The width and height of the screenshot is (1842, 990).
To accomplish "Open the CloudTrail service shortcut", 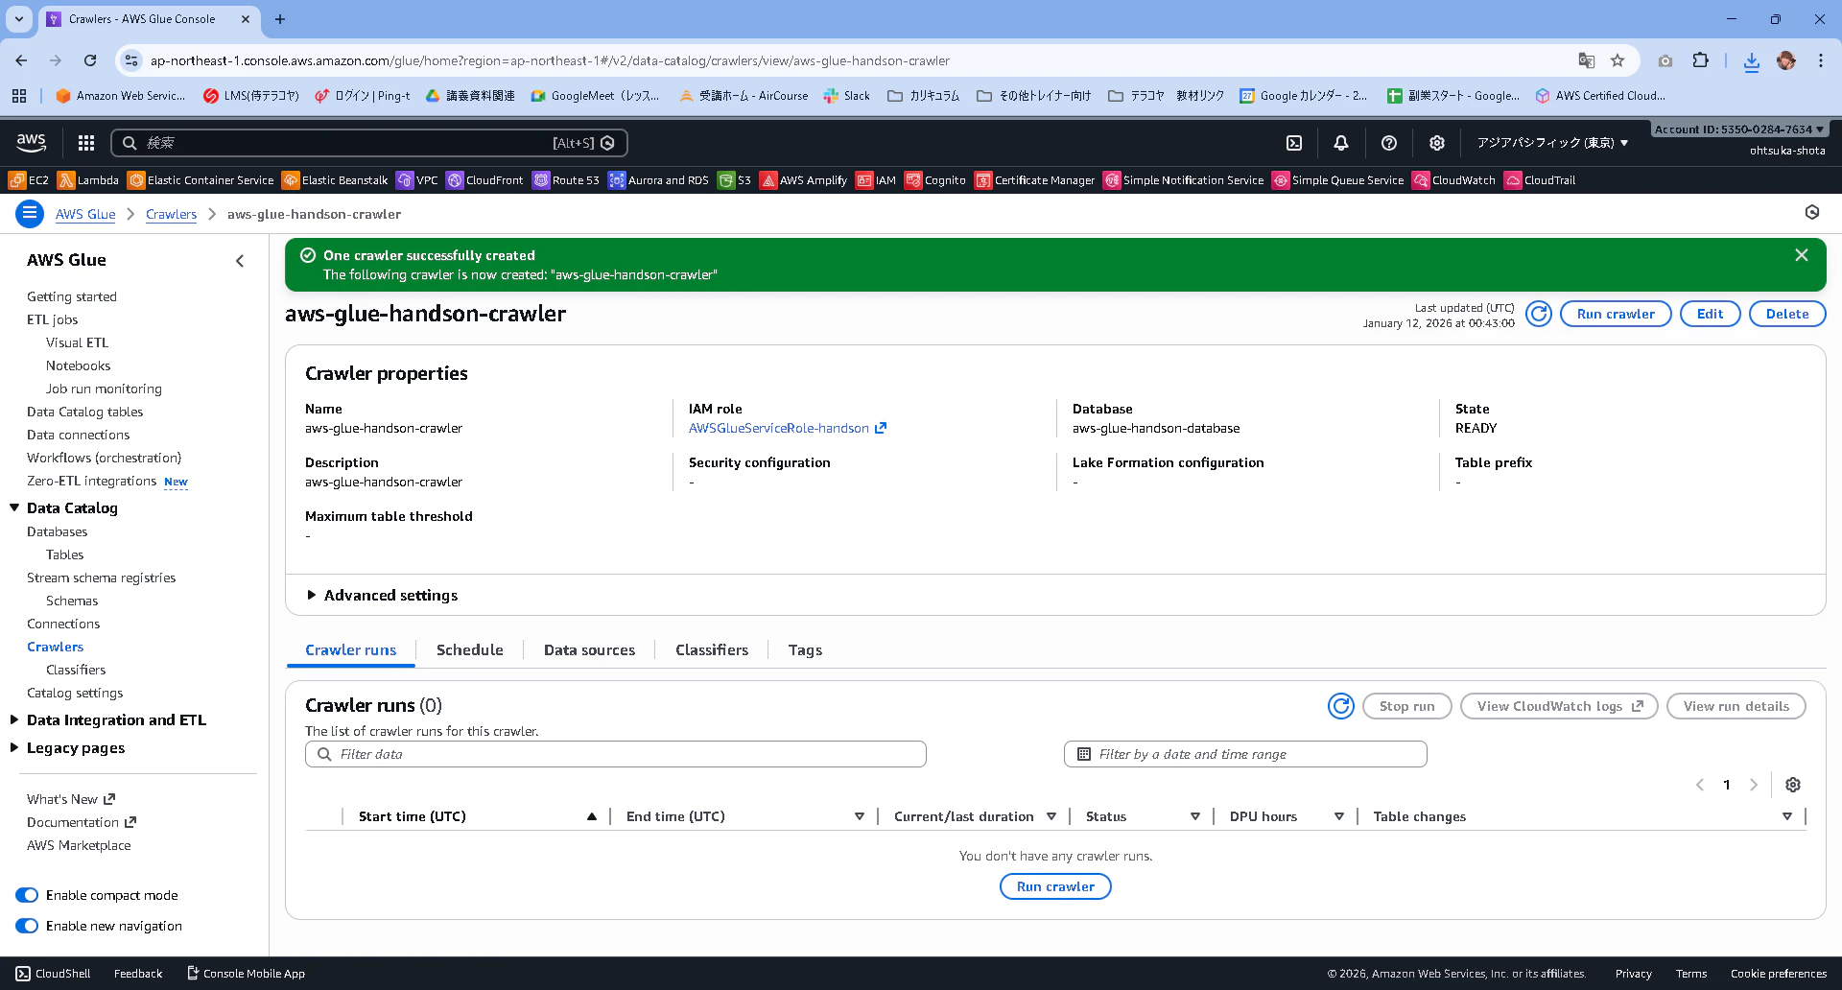I will (1540, 180).
